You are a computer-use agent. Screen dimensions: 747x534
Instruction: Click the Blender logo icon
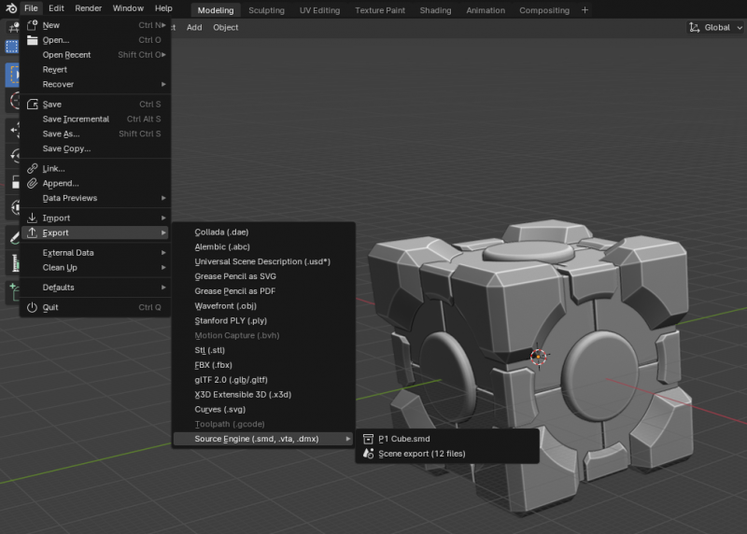pyautogui.click(x=10, y=8)
